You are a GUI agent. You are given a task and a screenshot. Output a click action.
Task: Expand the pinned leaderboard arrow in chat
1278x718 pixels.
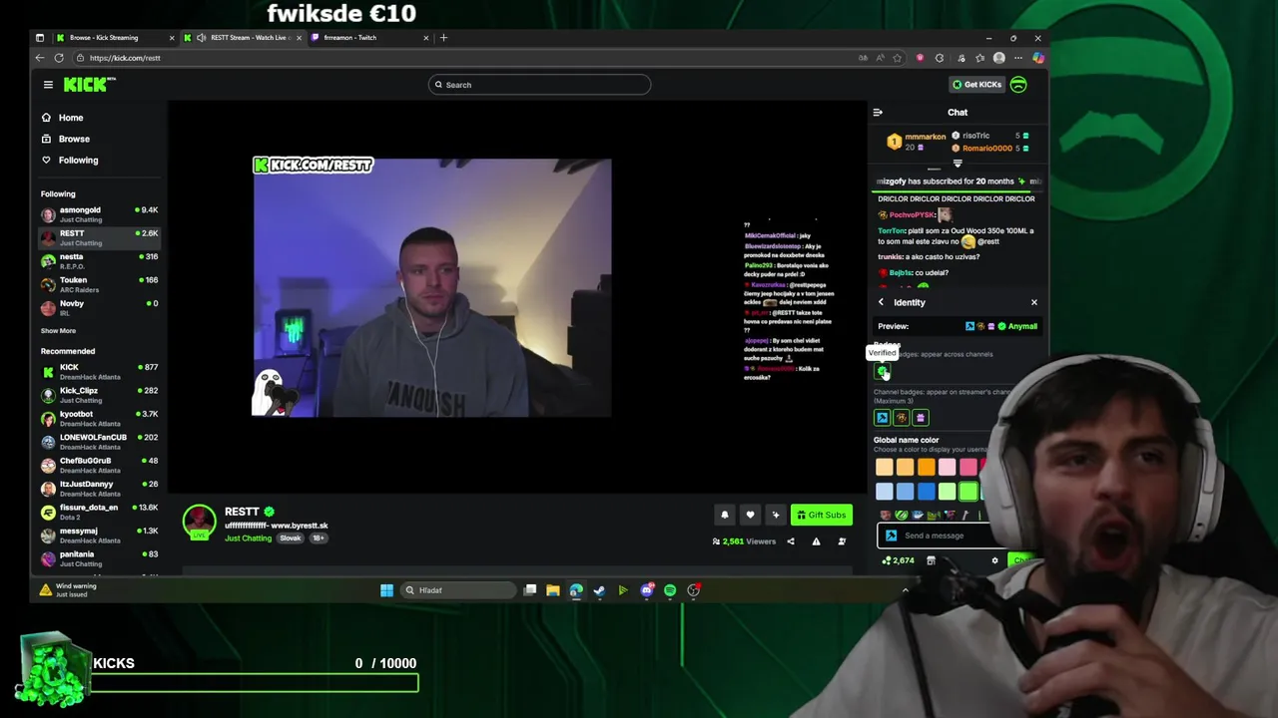point(958,164)
